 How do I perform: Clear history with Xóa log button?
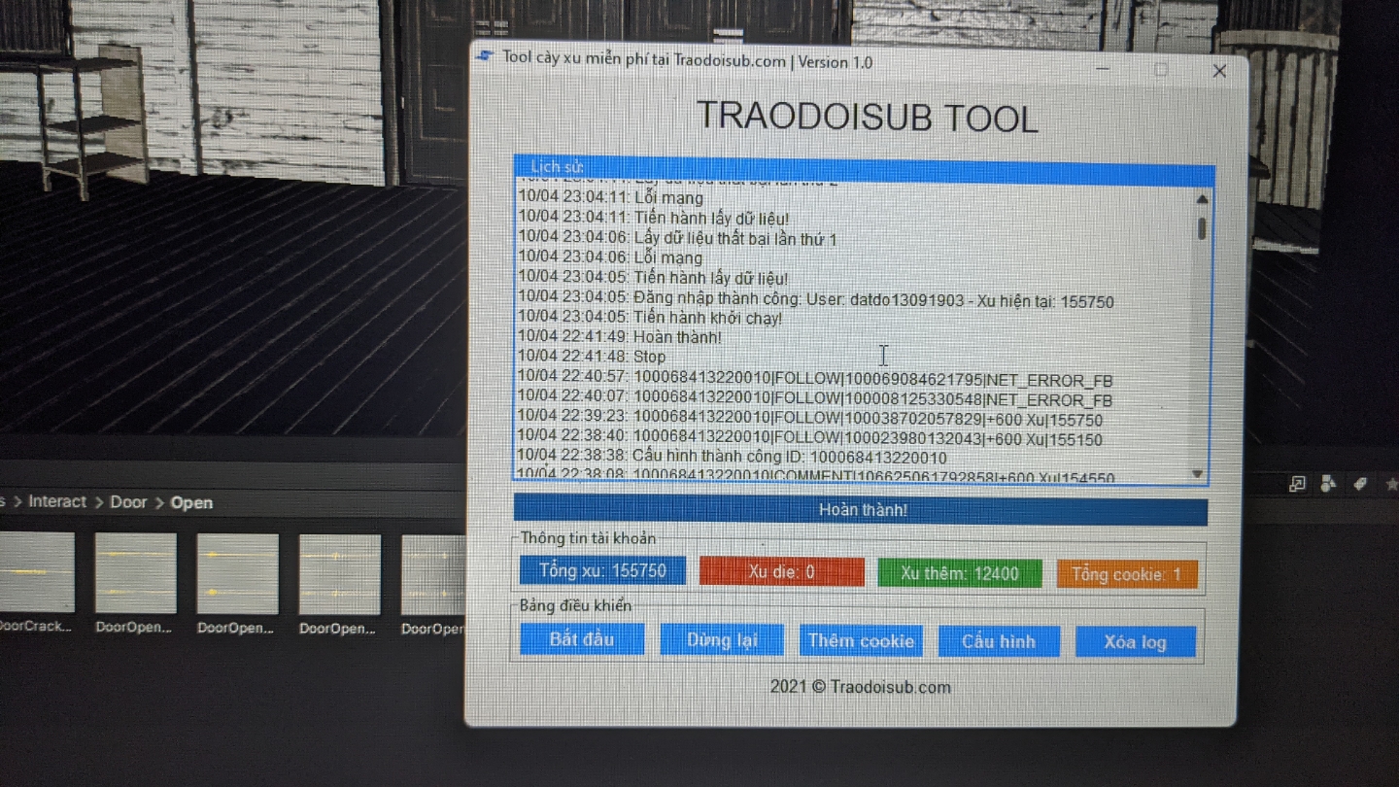(1135, 643)
